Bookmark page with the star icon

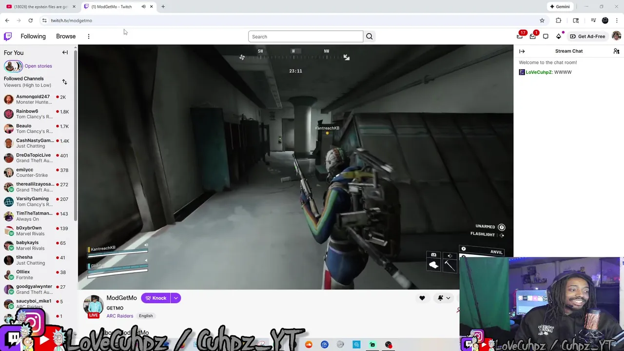542,20
